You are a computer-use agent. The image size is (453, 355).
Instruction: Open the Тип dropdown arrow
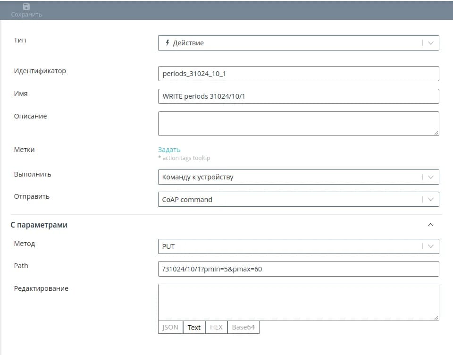(430, 43)
